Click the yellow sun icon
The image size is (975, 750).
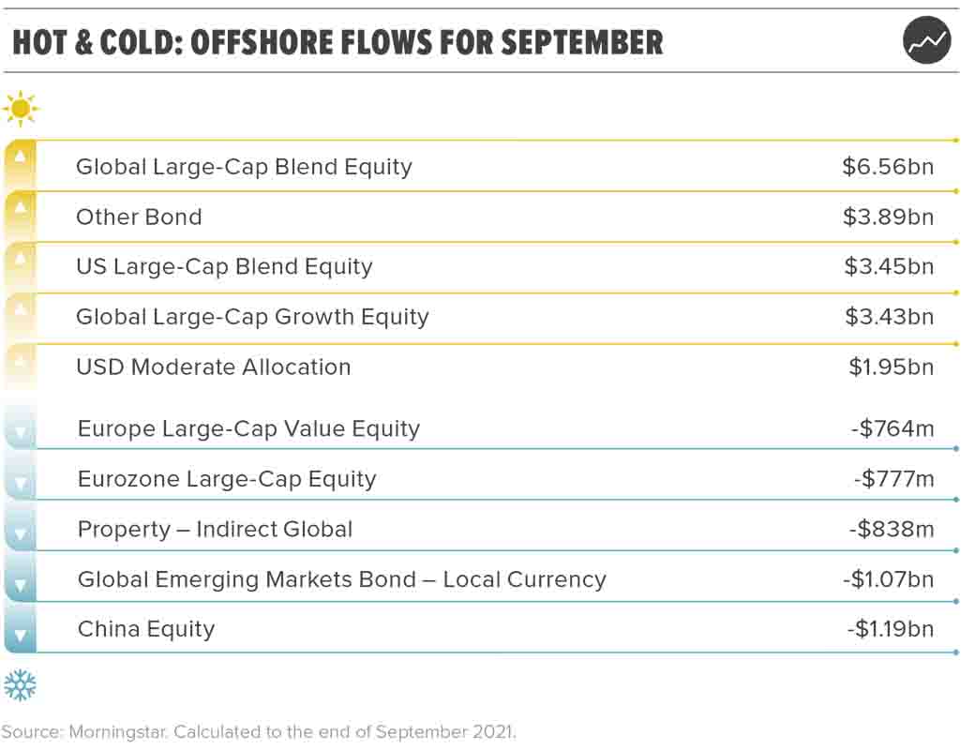tap(20, 109)
